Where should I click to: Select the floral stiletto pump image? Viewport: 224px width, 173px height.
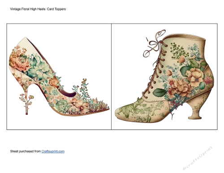[59, 77]
